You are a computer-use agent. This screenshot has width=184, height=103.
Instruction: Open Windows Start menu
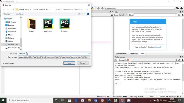tap(3, 100)
